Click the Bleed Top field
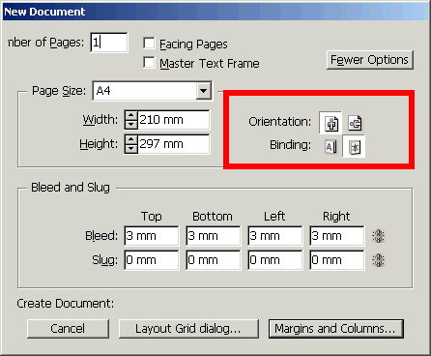431x356 pixels. point(152,236)
